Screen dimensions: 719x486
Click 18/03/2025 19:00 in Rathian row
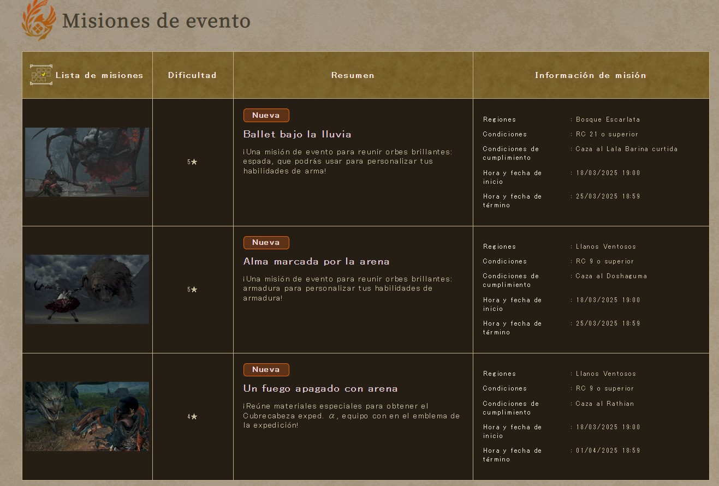(608, 427)
